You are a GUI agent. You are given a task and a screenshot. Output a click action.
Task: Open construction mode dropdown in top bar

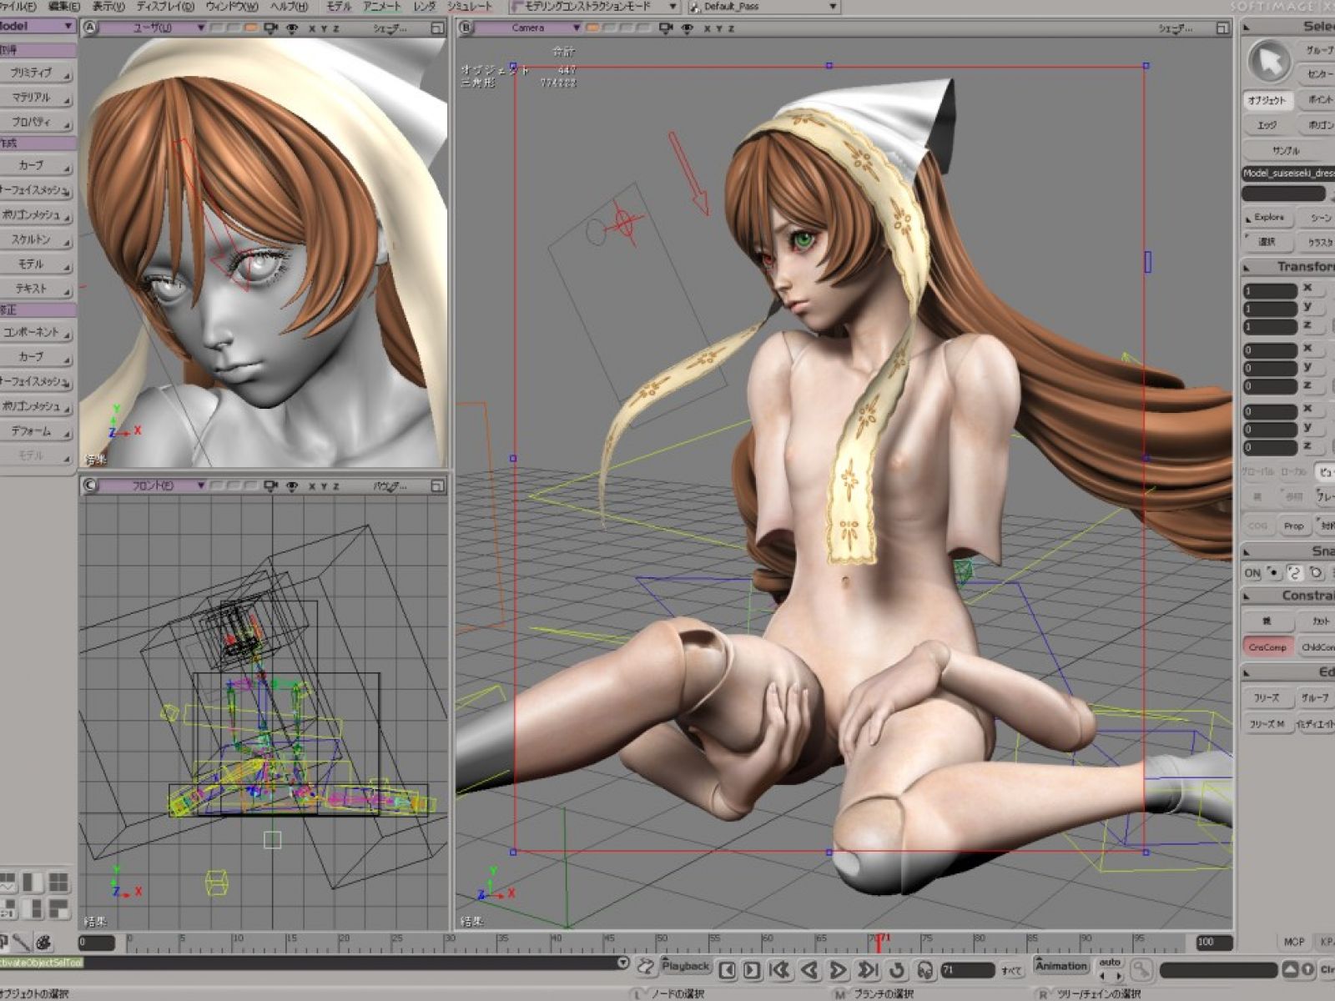pos(594,7)
